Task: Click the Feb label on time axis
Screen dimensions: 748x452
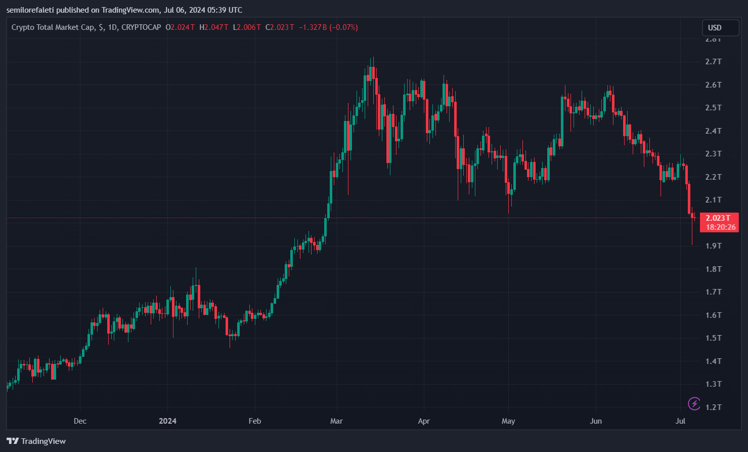Action: pos(255,421)
